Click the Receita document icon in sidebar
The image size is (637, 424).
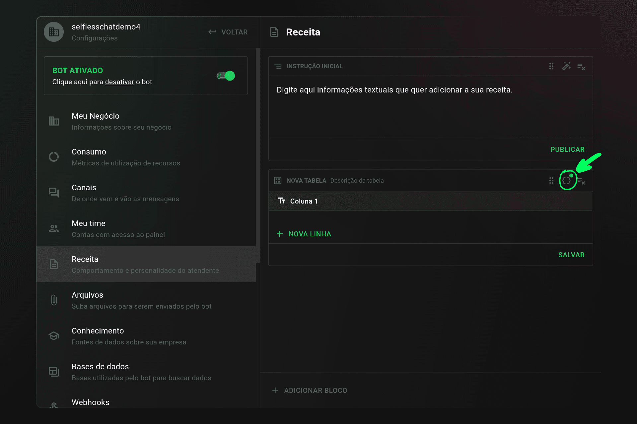pyautogui.click(x=54, y=264)
